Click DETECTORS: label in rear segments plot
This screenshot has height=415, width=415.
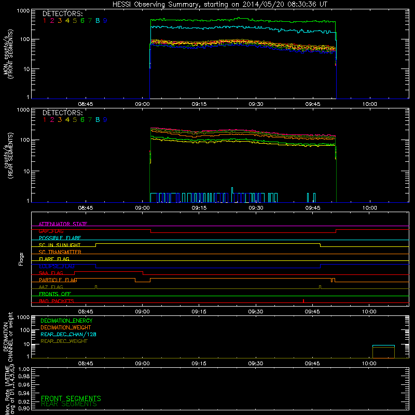click(62, 113)
